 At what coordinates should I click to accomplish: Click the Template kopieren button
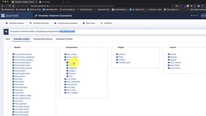(15, 23)
